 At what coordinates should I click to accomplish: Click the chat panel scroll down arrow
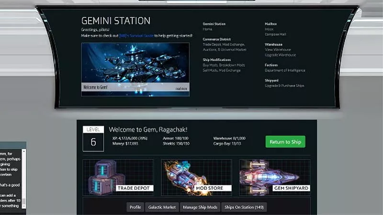coord(23,206)
